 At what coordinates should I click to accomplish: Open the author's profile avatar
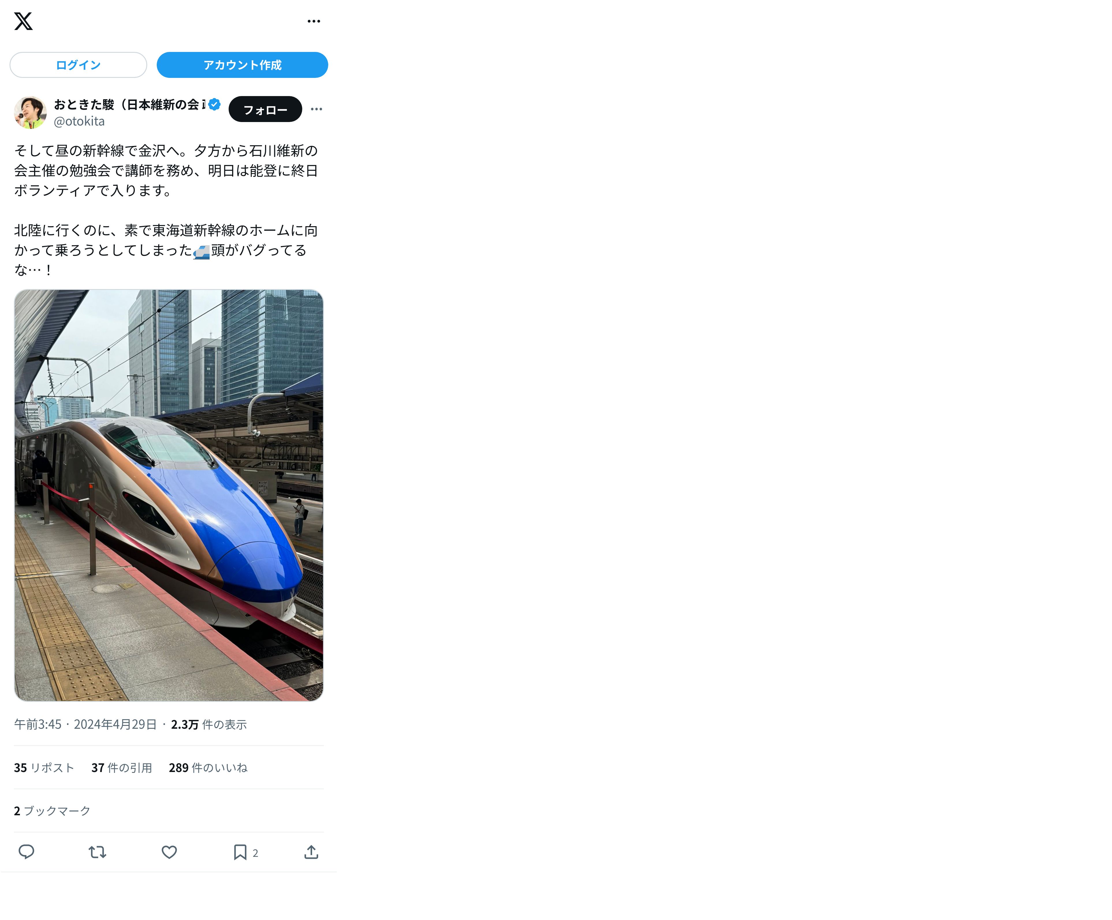coord(30,112)
